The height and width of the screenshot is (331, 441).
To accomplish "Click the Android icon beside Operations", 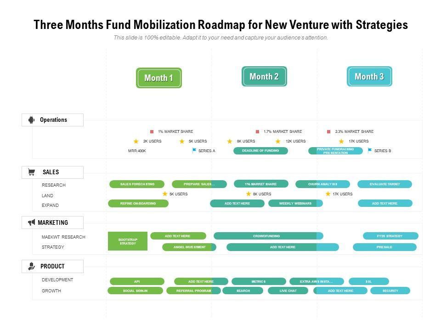I will coord(31,120).
